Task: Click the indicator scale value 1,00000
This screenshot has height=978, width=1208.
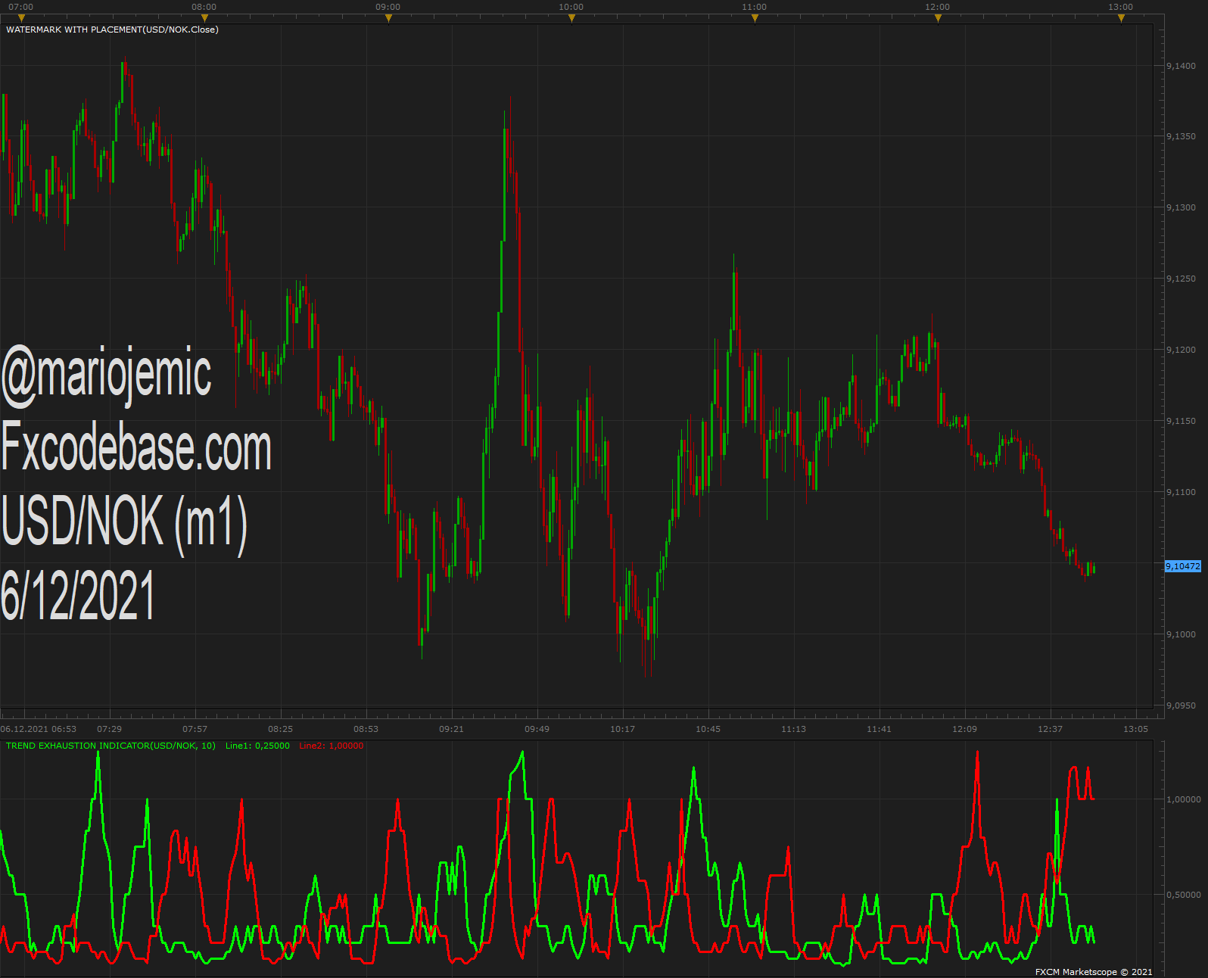Action: coord(1183,799)
